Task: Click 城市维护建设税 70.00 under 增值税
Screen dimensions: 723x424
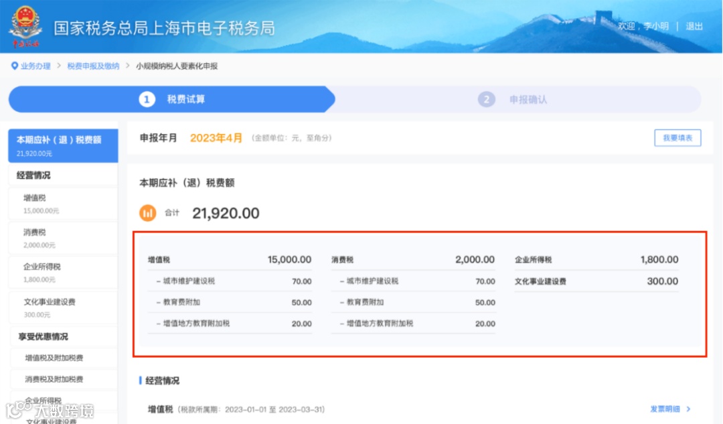Action: click(x=230, y=281)
